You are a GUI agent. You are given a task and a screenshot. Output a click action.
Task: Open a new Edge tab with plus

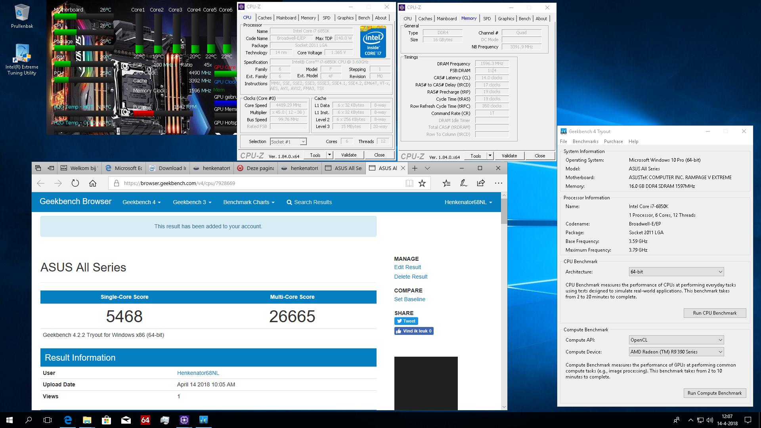click(415, 168)
